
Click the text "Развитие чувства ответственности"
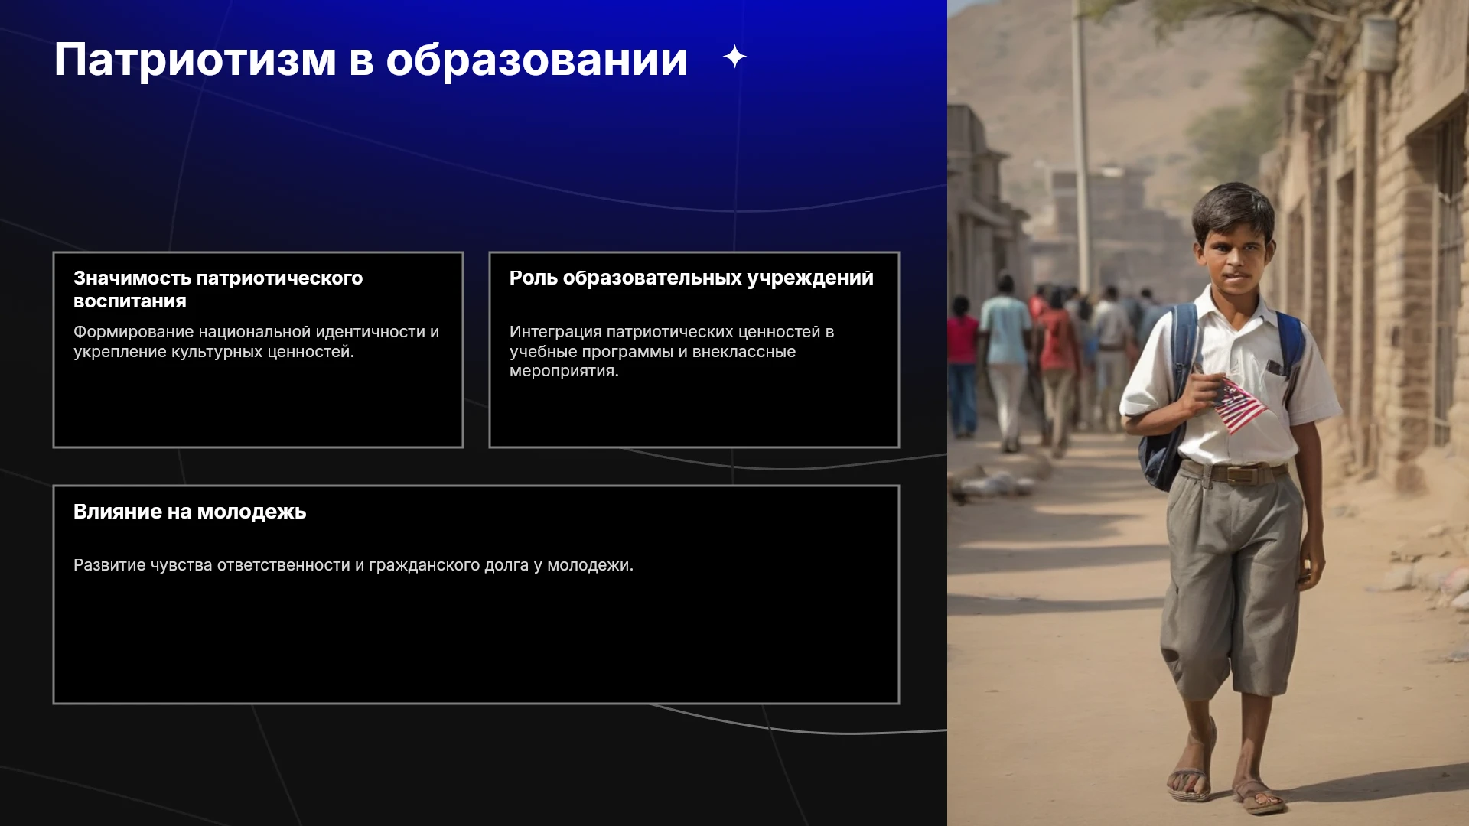[212, 565]
